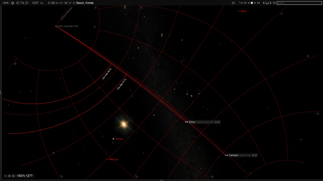Step time forward one step
The height and width of the screenshot is (181, 323).
coord(258,3)
